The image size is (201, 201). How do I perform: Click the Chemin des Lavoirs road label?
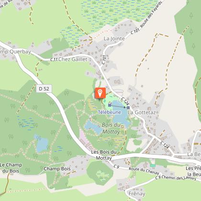click(x=179, y=178)
